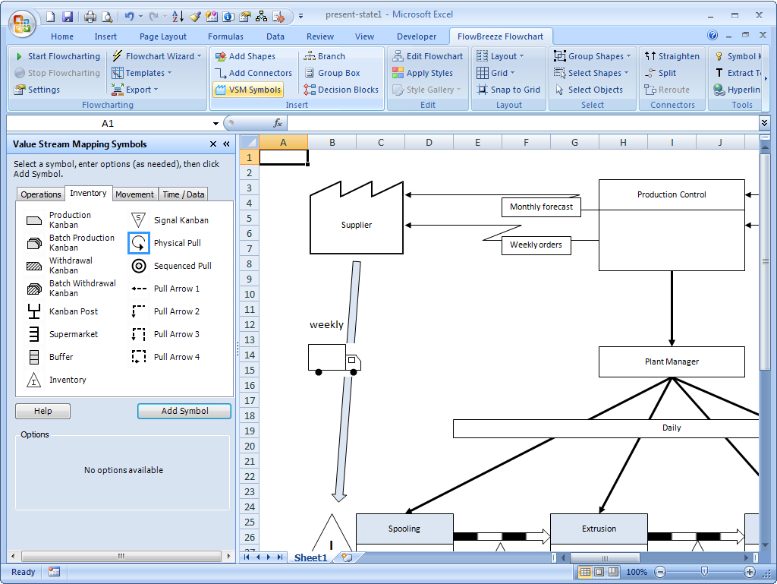This screenshot has width=777, height=584.
Task: Click the Sort Ascending icon
Action: point(178,17)
